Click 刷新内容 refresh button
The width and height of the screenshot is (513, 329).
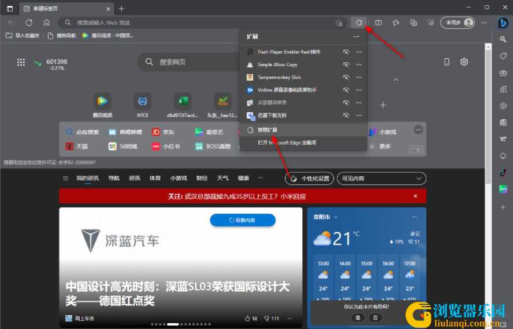click(x=243, y=220)
